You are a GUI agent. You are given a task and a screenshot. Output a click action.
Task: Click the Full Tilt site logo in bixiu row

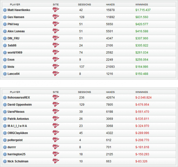point(55,67)
